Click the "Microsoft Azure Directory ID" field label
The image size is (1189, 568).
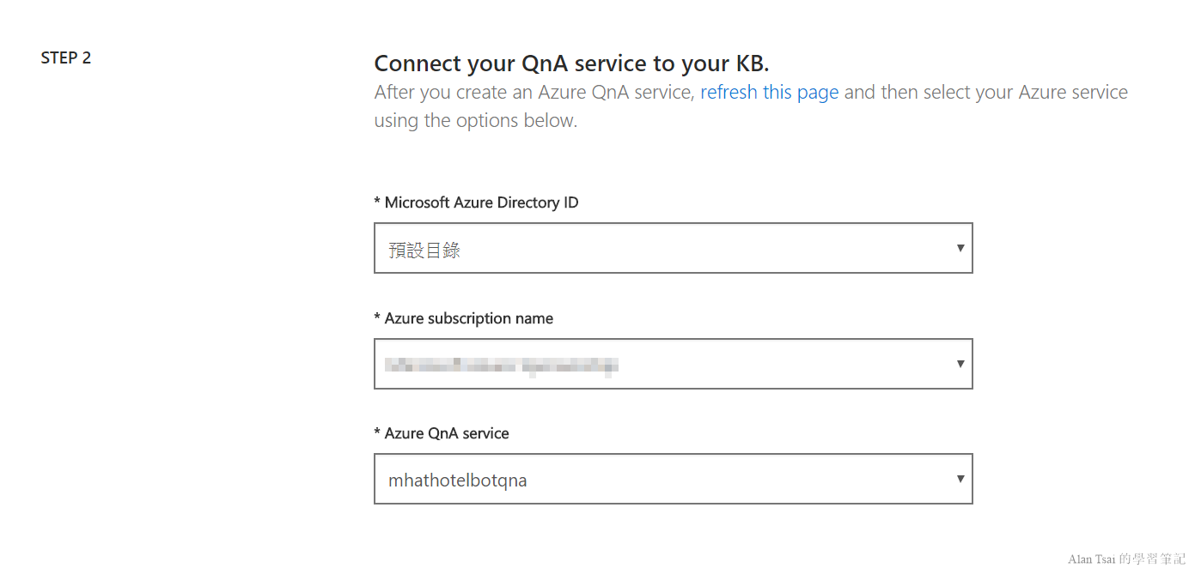(481, 202)
